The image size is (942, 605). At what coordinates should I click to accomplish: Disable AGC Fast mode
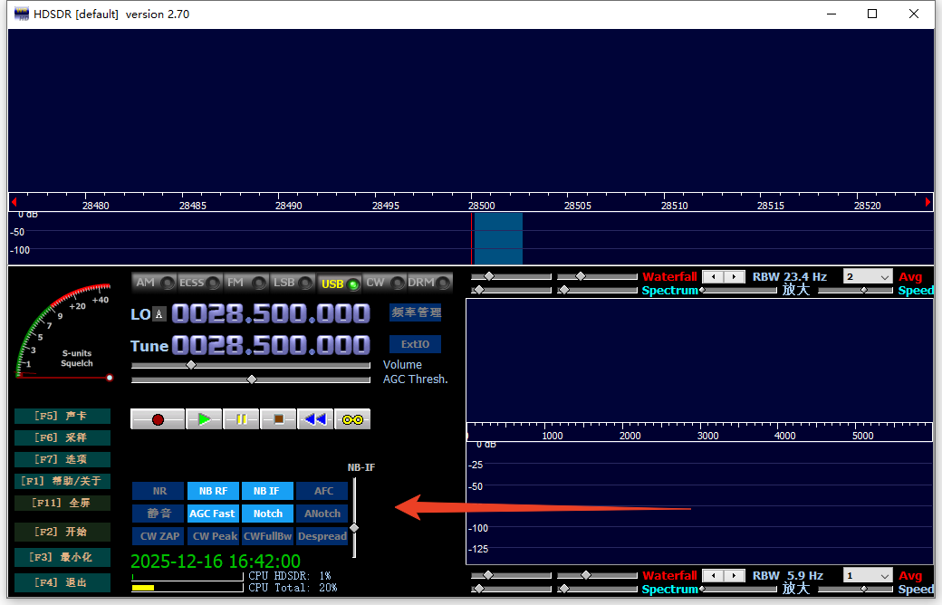(x=213, y=514)
